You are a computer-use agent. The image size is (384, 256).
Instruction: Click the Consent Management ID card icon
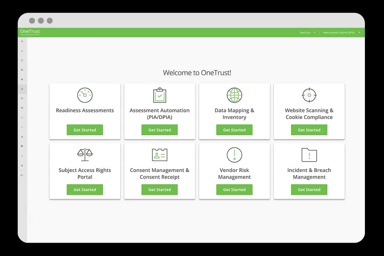pyautogui.click(x=160, y=155)
